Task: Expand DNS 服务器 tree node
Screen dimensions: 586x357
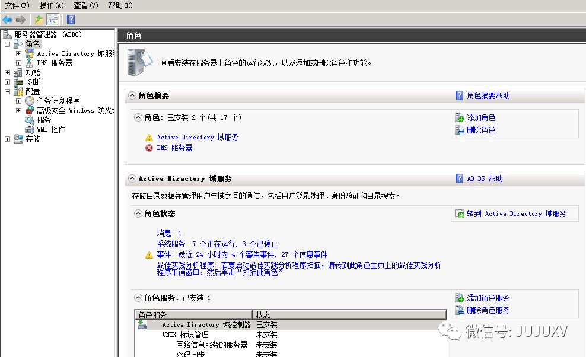Action: coord(18,63)
